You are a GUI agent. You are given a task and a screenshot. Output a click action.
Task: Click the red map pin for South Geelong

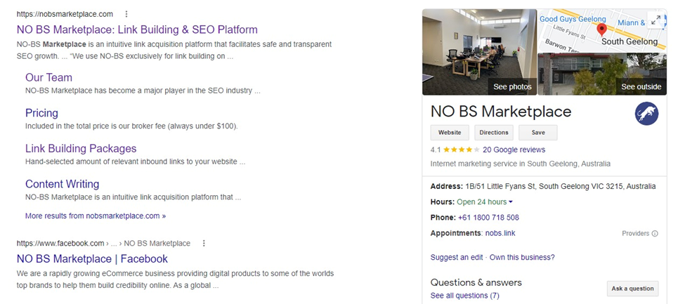[x=601, y=30]
